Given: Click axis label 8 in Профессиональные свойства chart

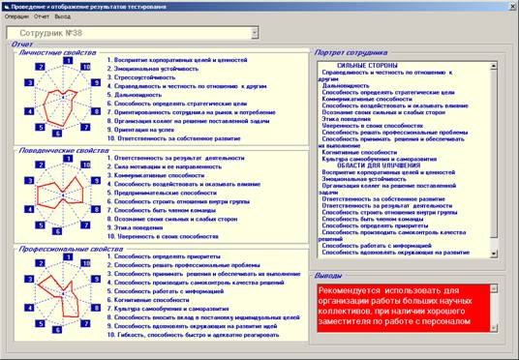Looking at the screenshot, I should [96, 308].
